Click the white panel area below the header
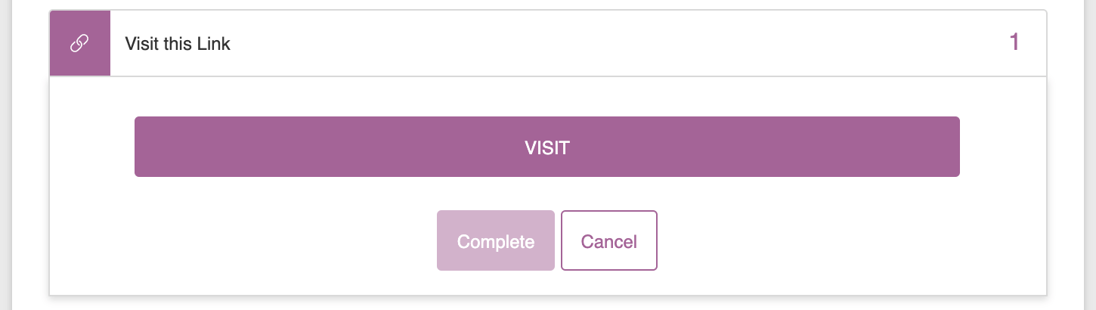The height and width of the screenshot is (310, 1096). [548, 186]
